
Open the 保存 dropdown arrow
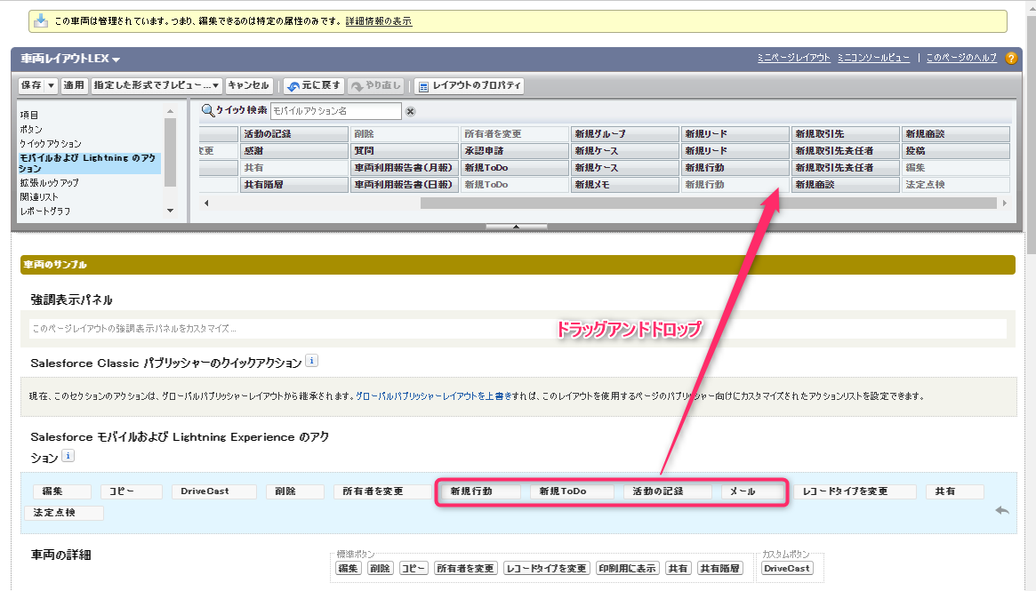click(51, 85)
